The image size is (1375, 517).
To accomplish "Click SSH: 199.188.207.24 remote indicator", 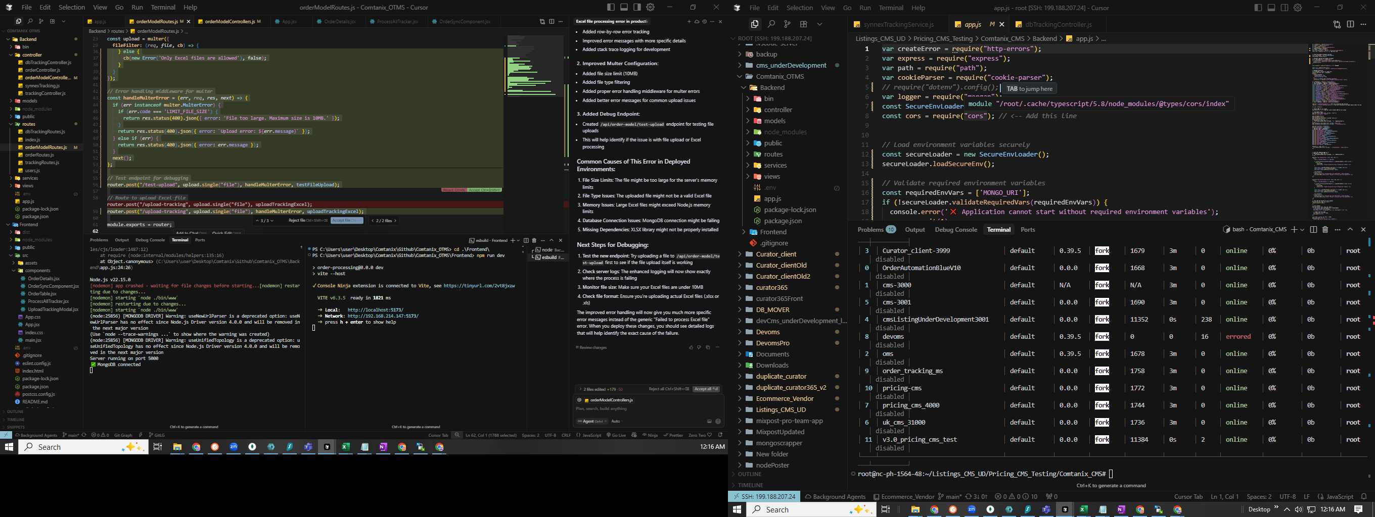I will coord(764,496).
